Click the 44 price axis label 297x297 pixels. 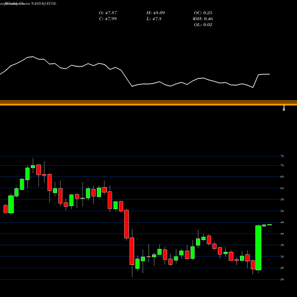pos(282,234)
